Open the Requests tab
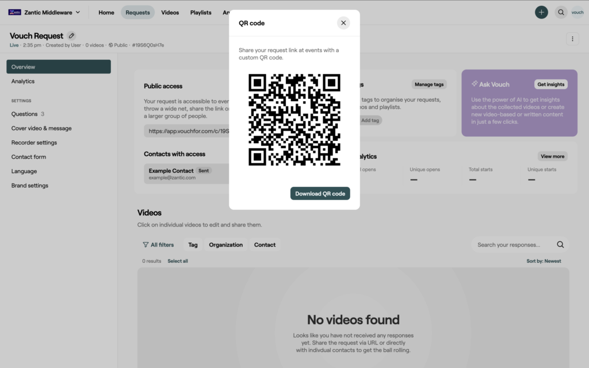Image resolution: width=589 pixels, height=368 pixels. (x=137, y=13)
